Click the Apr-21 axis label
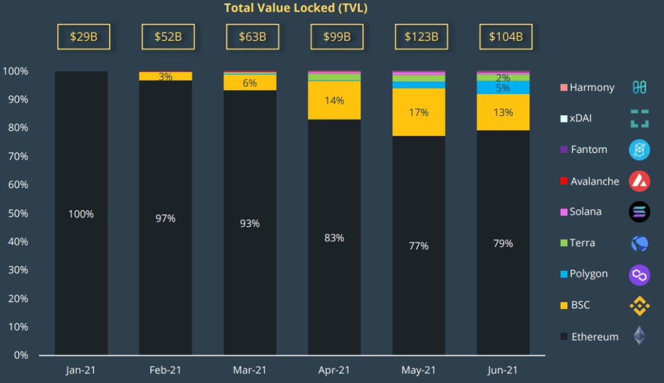 pyautogui.click(x=335, y=371)
